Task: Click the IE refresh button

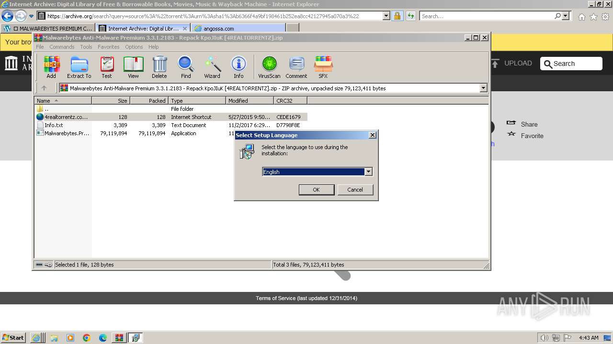Action: pos(410,16)
